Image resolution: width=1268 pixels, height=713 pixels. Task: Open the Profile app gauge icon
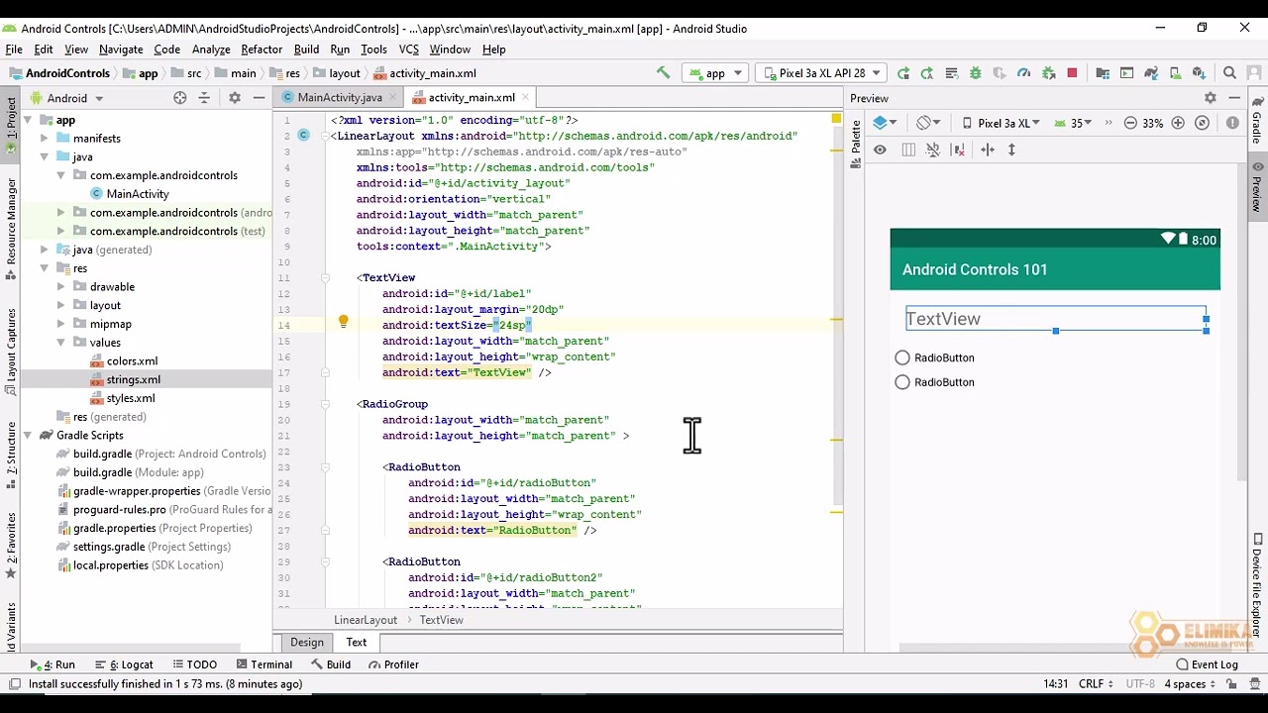1024,73
